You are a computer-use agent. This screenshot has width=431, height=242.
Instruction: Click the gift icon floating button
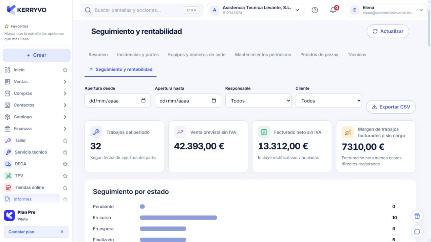417,216
